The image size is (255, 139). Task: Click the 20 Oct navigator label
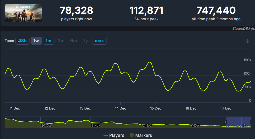click(46, 125)
